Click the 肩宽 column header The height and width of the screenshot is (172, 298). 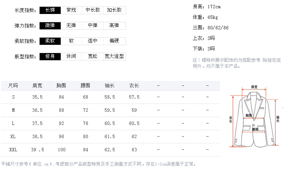tap(37, 85)
